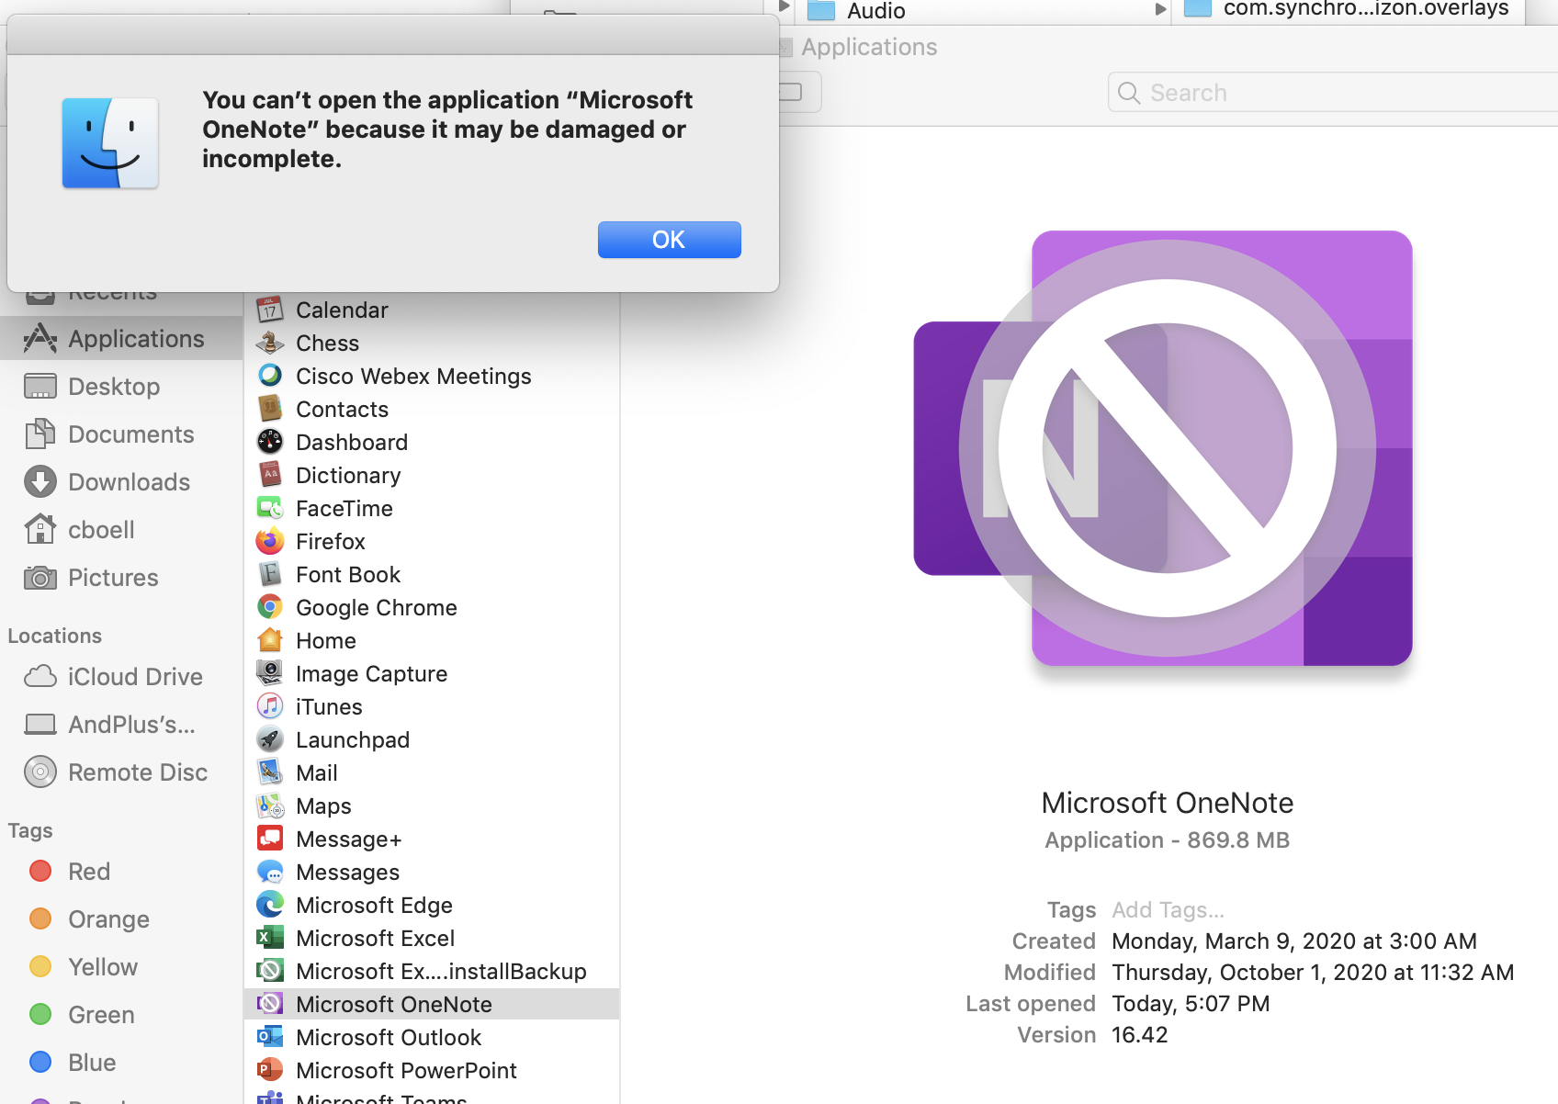Screen dimensions: 1558x1104
Task: Click Add Tags… in preview pane
Action: coord(1168,910)
